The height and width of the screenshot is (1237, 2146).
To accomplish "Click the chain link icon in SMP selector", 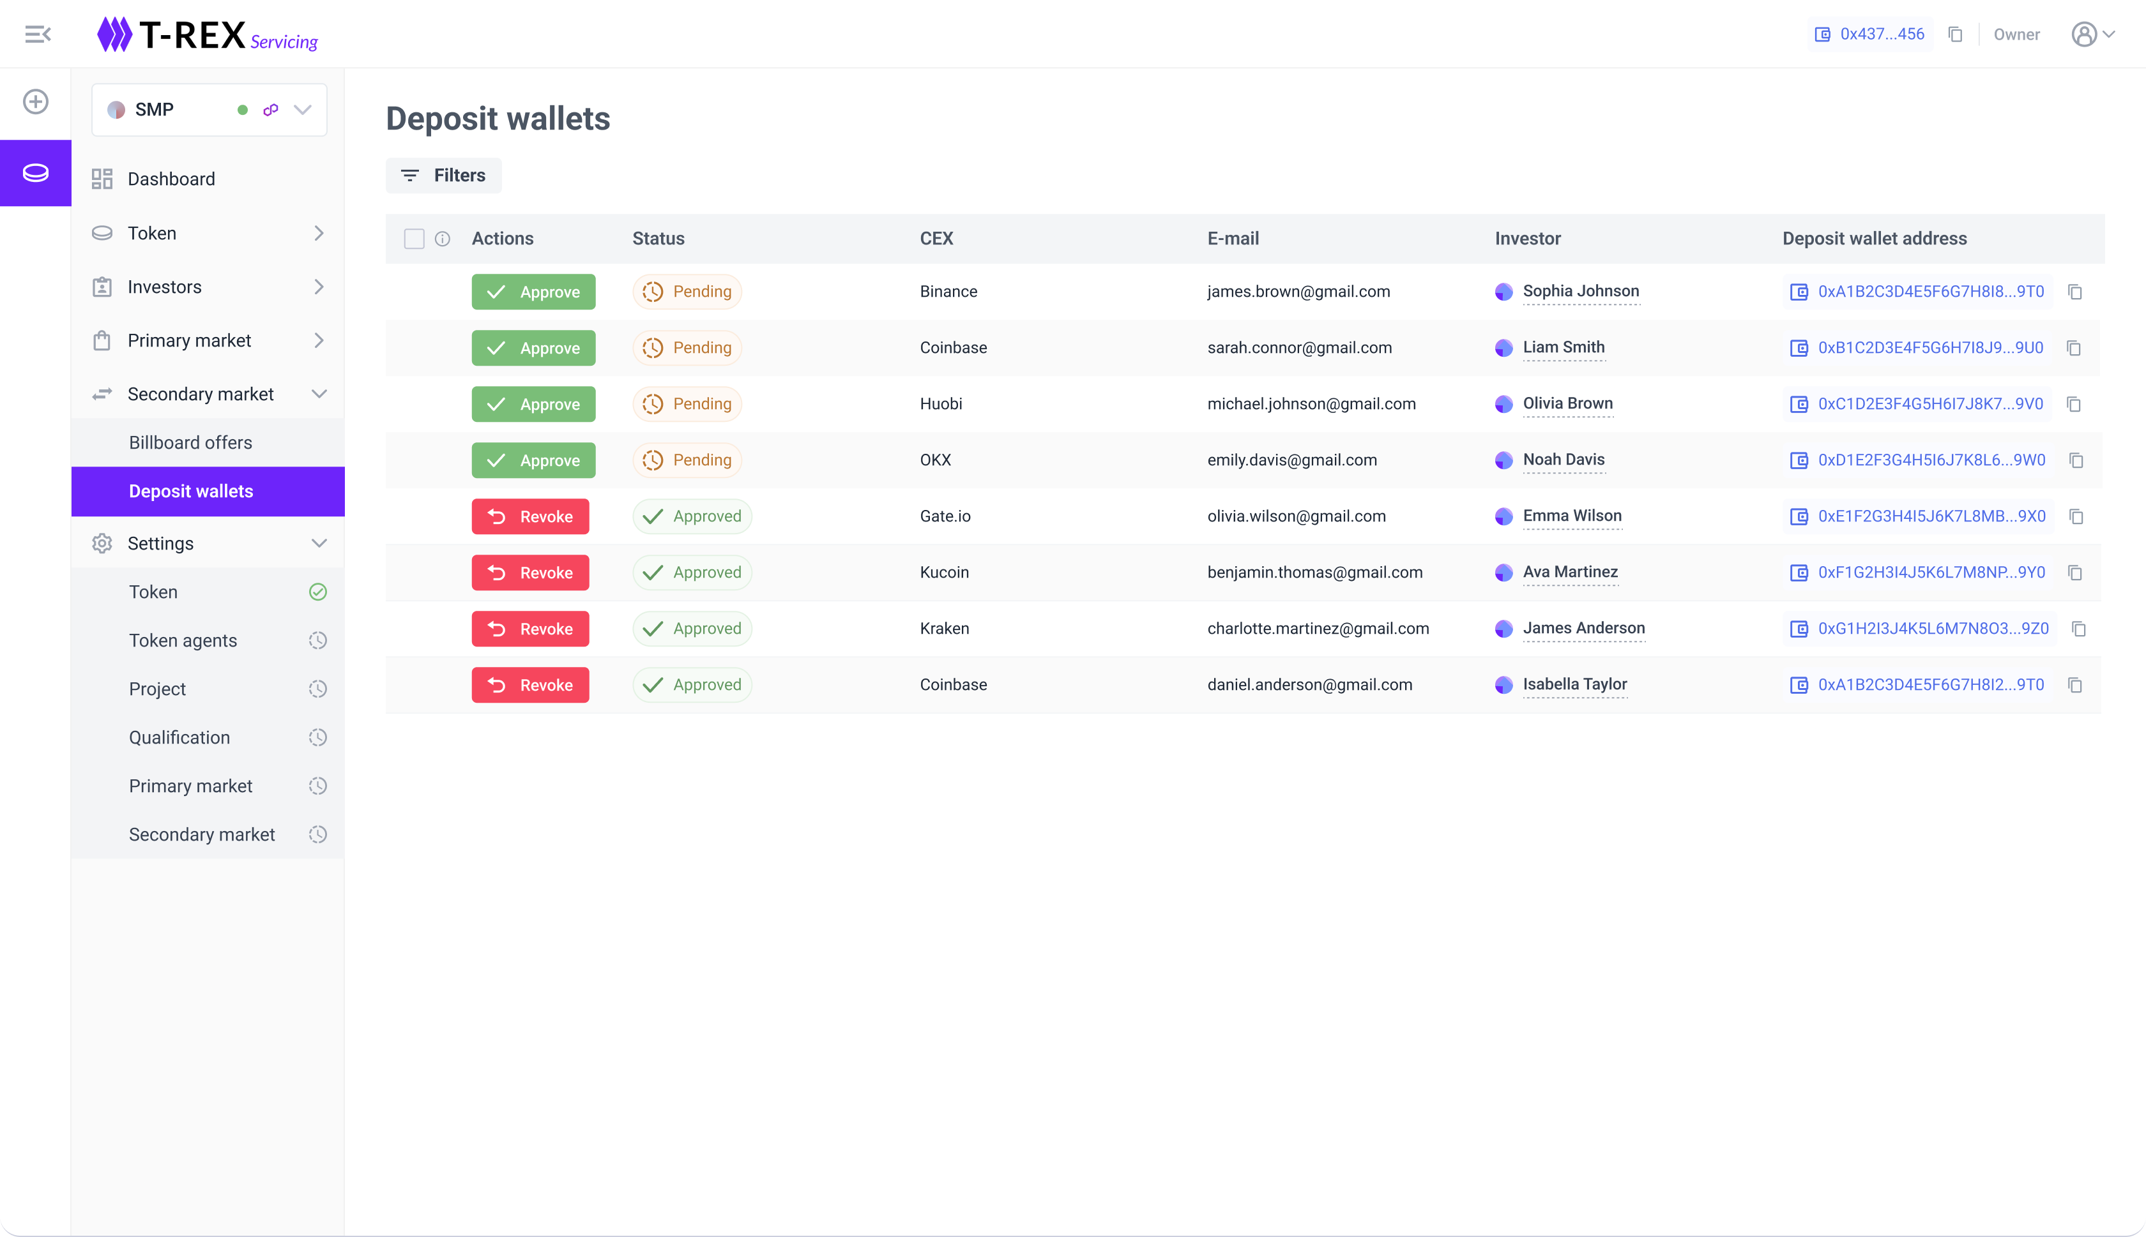I will tap(271, 110).
